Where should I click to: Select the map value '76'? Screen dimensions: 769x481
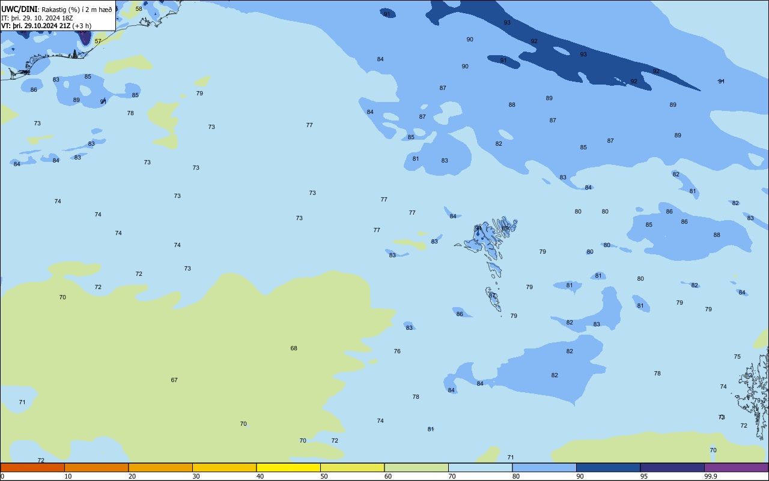click(x=397, y=351)
